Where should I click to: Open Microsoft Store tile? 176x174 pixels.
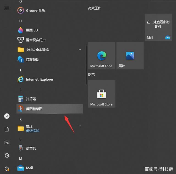[101, 94]
